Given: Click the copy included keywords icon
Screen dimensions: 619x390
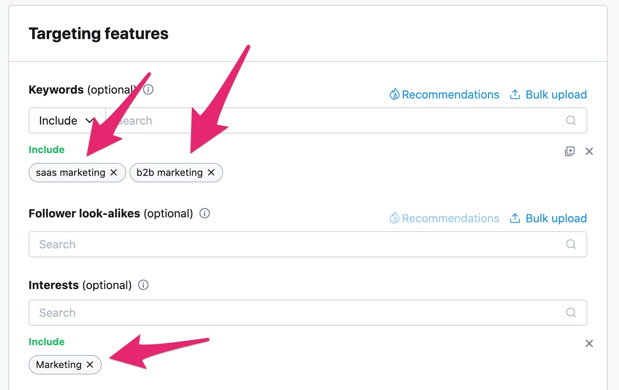Looking at the screenshot, I should [570, 151].
